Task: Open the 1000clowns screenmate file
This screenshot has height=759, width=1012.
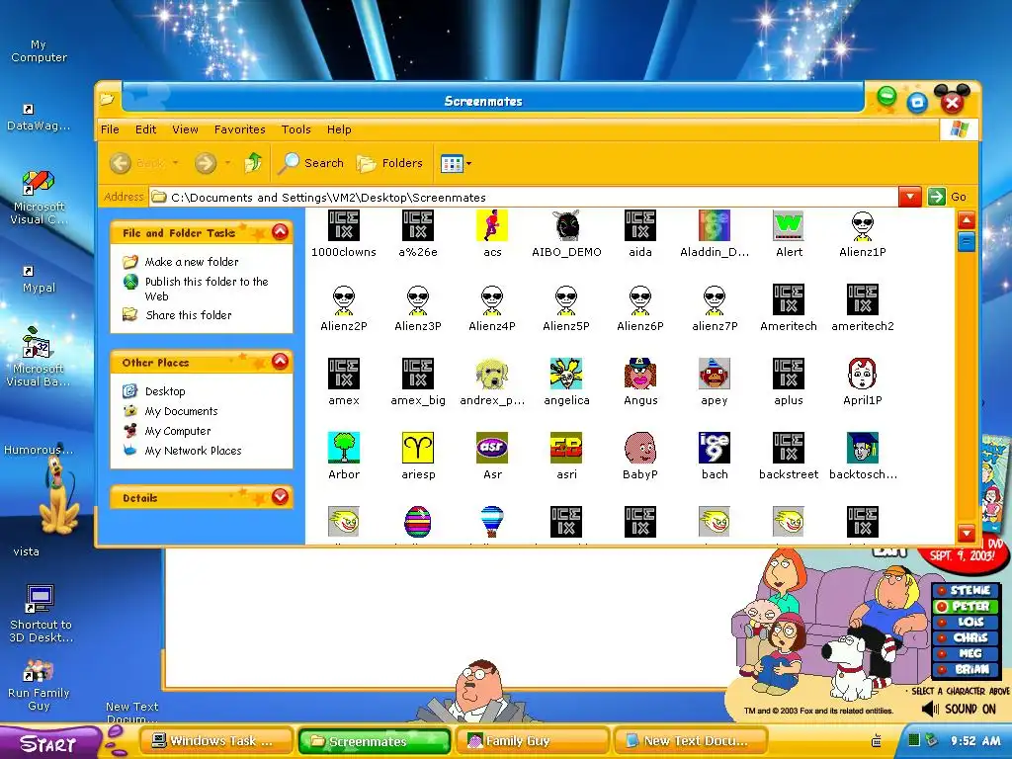Action: (343, 225)
